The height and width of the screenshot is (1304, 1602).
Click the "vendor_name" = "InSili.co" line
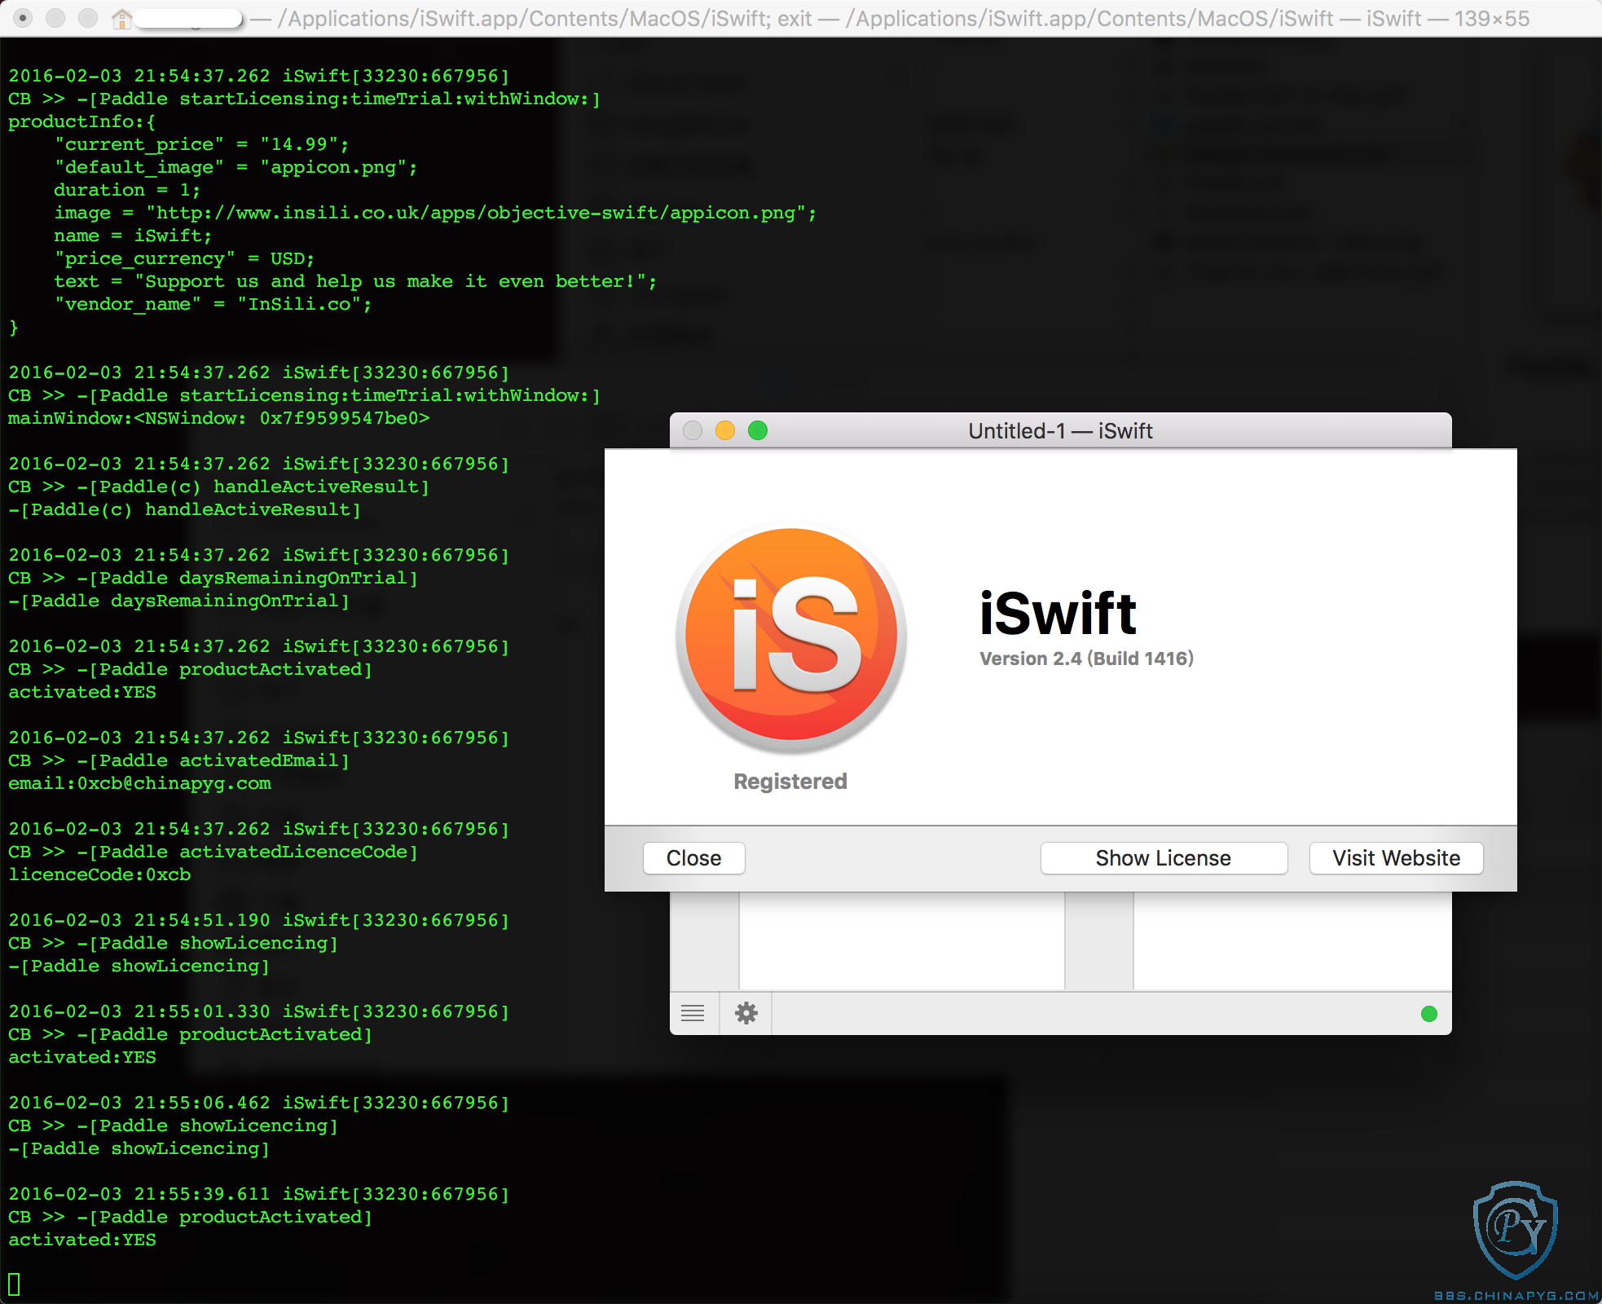(x=213, y=304)
